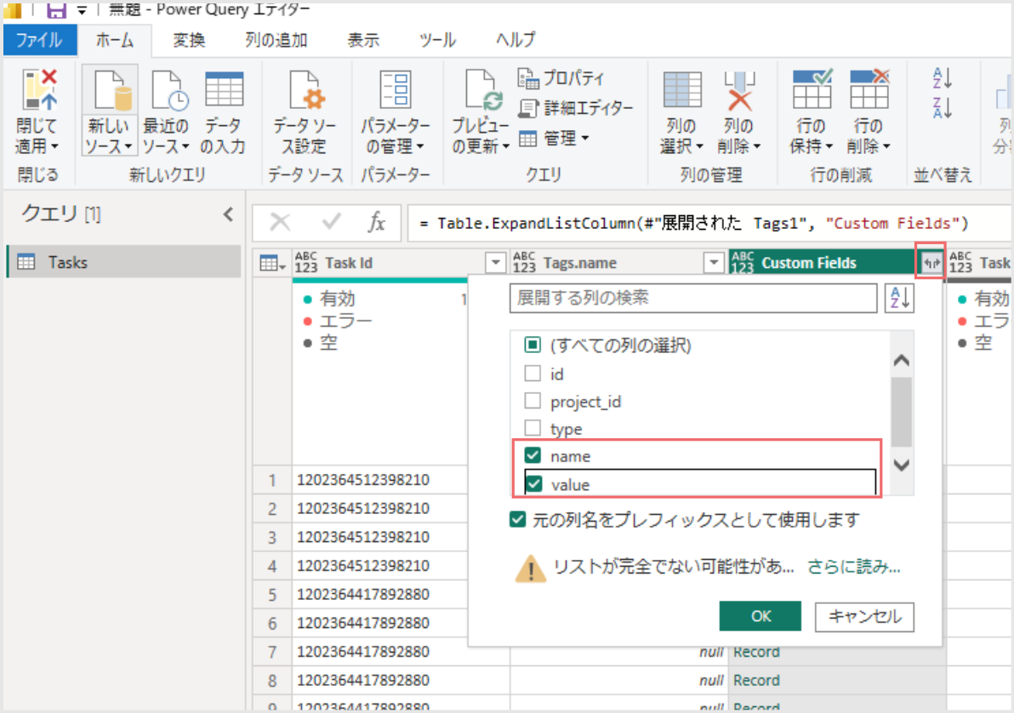
Task: Click the warning icon about incomplete list
Action: click(x=531, y=568)
